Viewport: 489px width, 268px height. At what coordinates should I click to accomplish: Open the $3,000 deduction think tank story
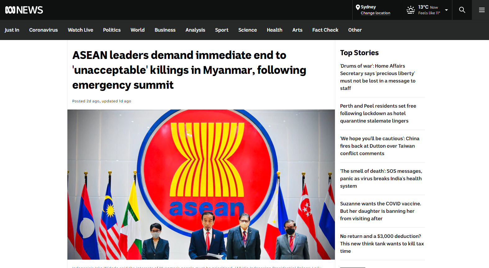pos(382,243)
